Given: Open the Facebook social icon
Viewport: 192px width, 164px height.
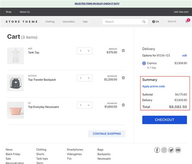Looking at the screenshot, I should point(157,150).
